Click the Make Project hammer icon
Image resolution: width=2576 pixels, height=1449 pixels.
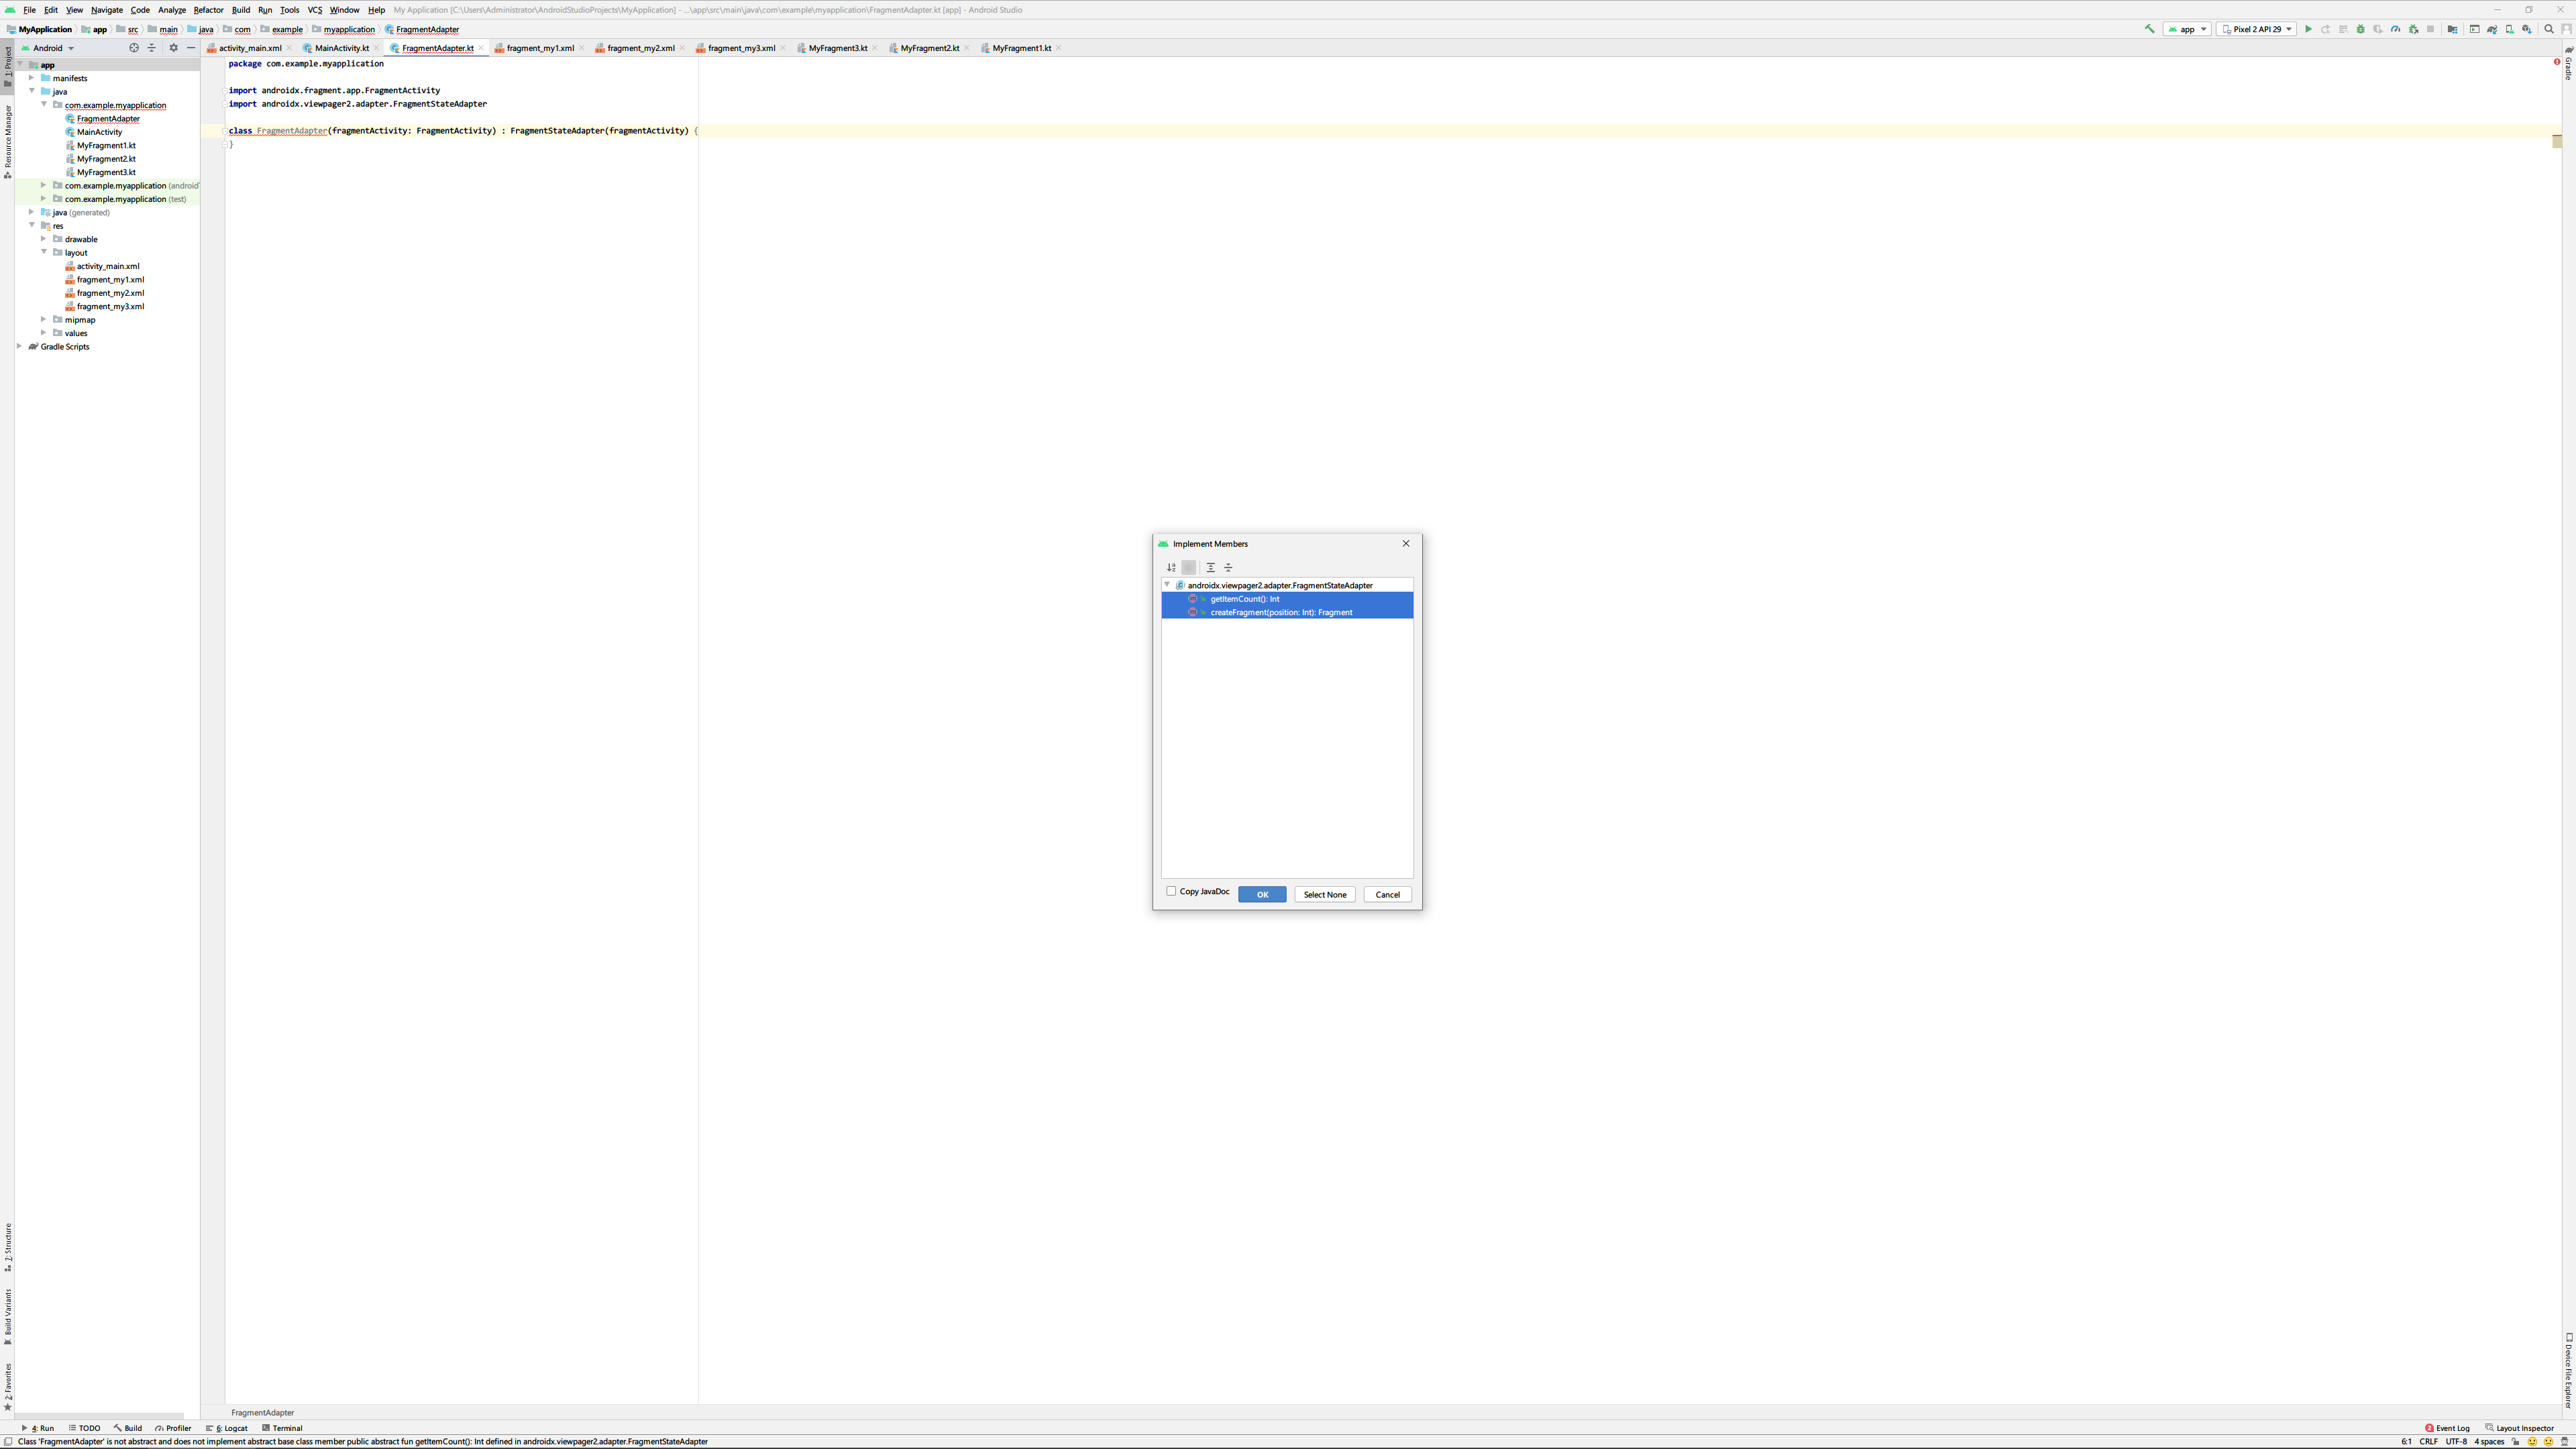pos(2149,29)
